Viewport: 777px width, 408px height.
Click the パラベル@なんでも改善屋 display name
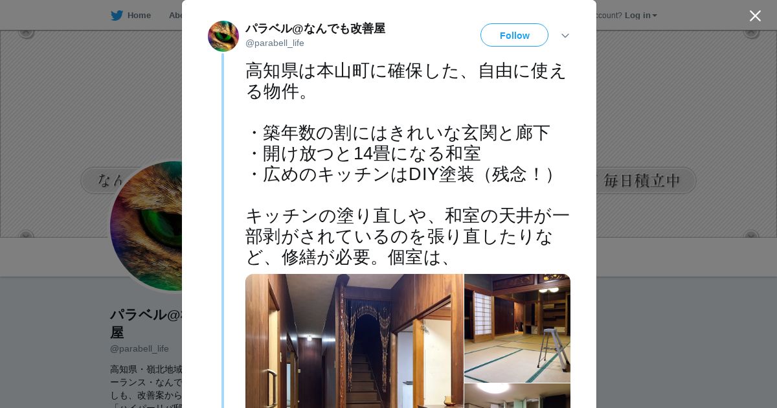315,28
